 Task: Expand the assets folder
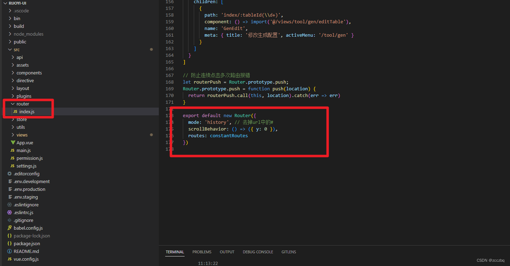point(13,65)
